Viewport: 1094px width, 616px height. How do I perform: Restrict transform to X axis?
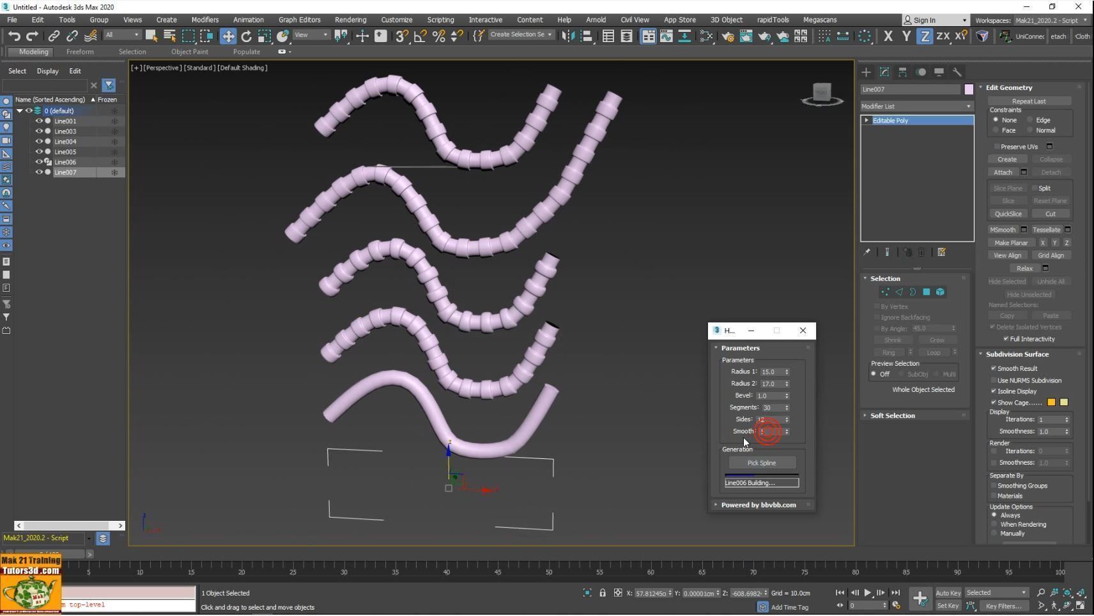(888, 36)
